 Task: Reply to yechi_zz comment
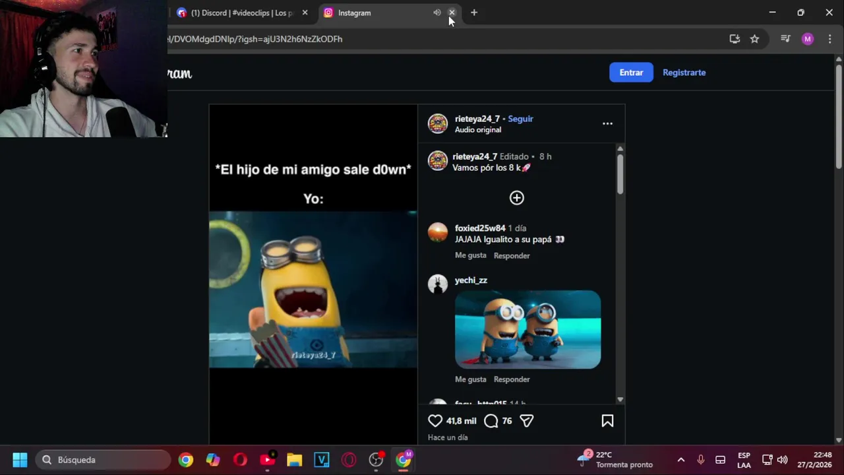tap(512, 379)
